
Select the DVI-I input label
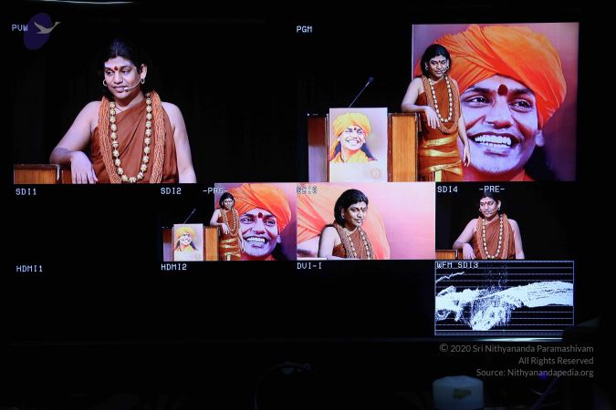click(x=310, y=266)
